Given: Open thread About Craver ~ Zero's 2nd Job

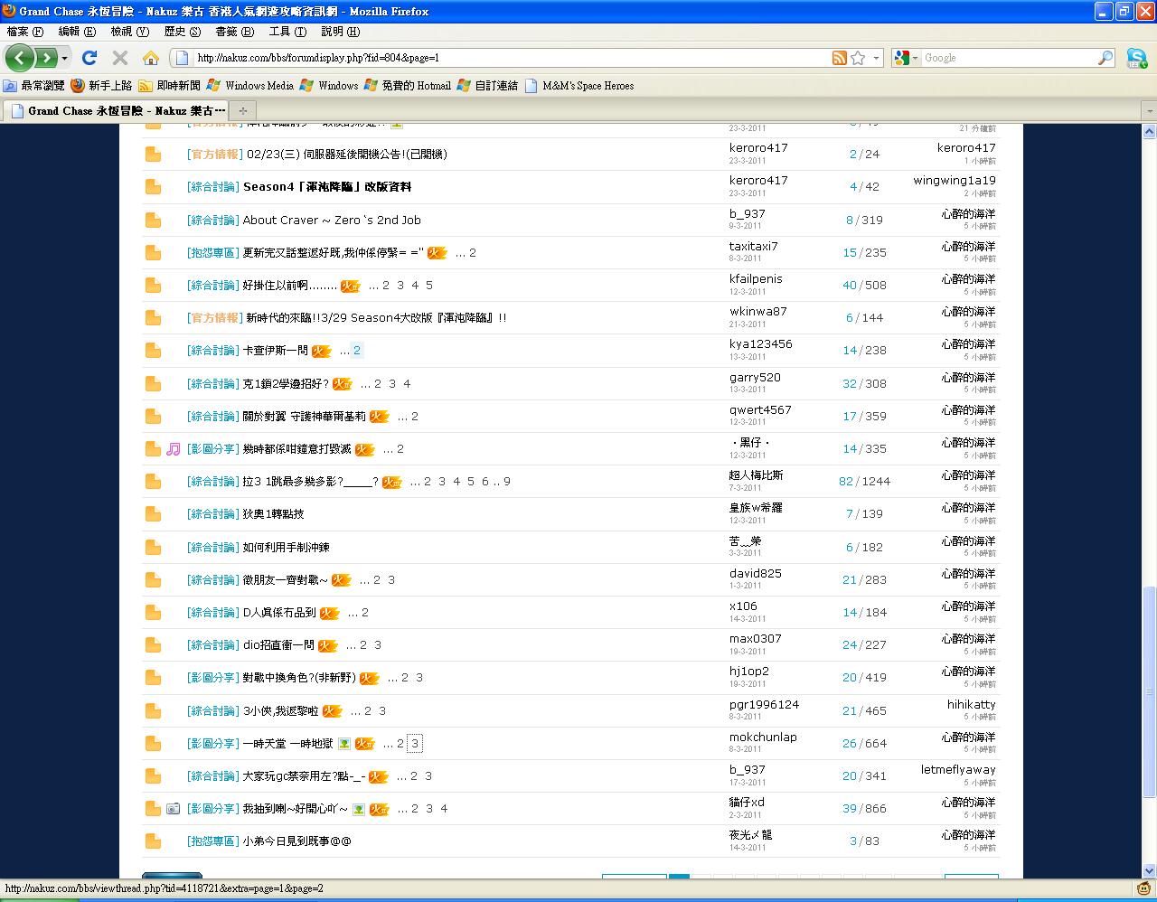Looking at the screenshot, I should (x=332, y=220).
